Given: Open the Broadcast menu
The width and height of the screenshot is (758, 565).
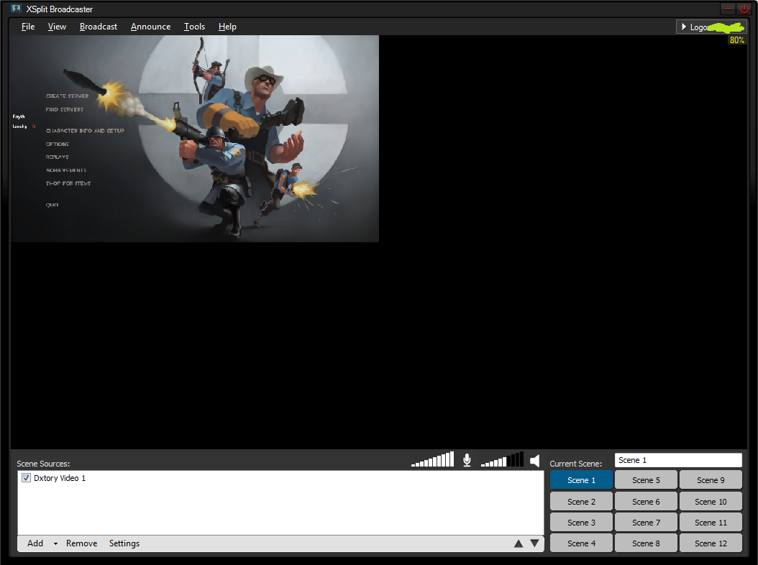Looking at the screenshot, I should pyautogui.click(x=99, y=27).
